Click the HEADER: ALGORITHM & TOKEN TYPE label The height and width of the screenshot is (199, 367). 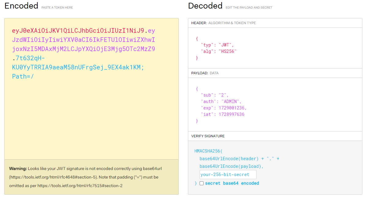pos(223,23)
